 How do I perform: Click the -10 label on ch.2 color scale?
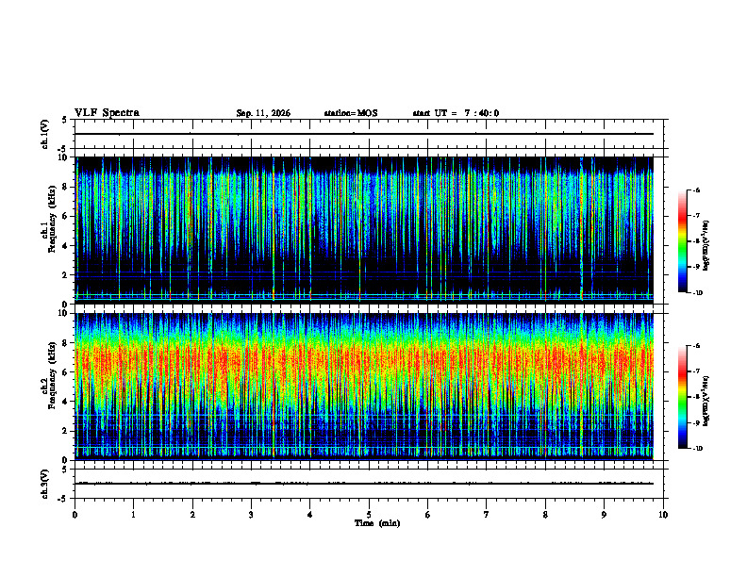(x=698, y=449)
